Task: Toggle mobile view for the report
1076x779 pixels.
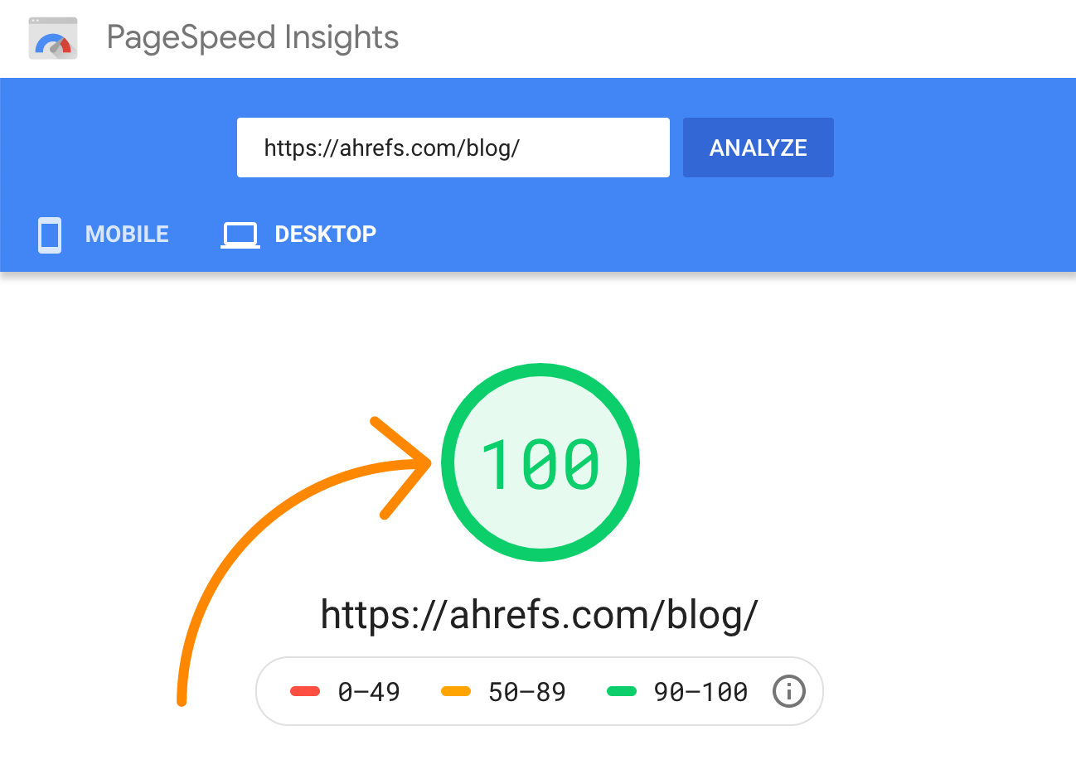Action: click(x=101, y=234)
